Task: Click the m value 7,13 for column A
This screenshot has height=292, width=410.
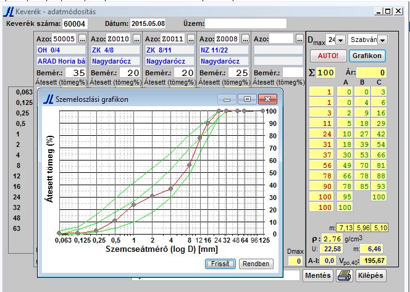Action: point(345,228)
